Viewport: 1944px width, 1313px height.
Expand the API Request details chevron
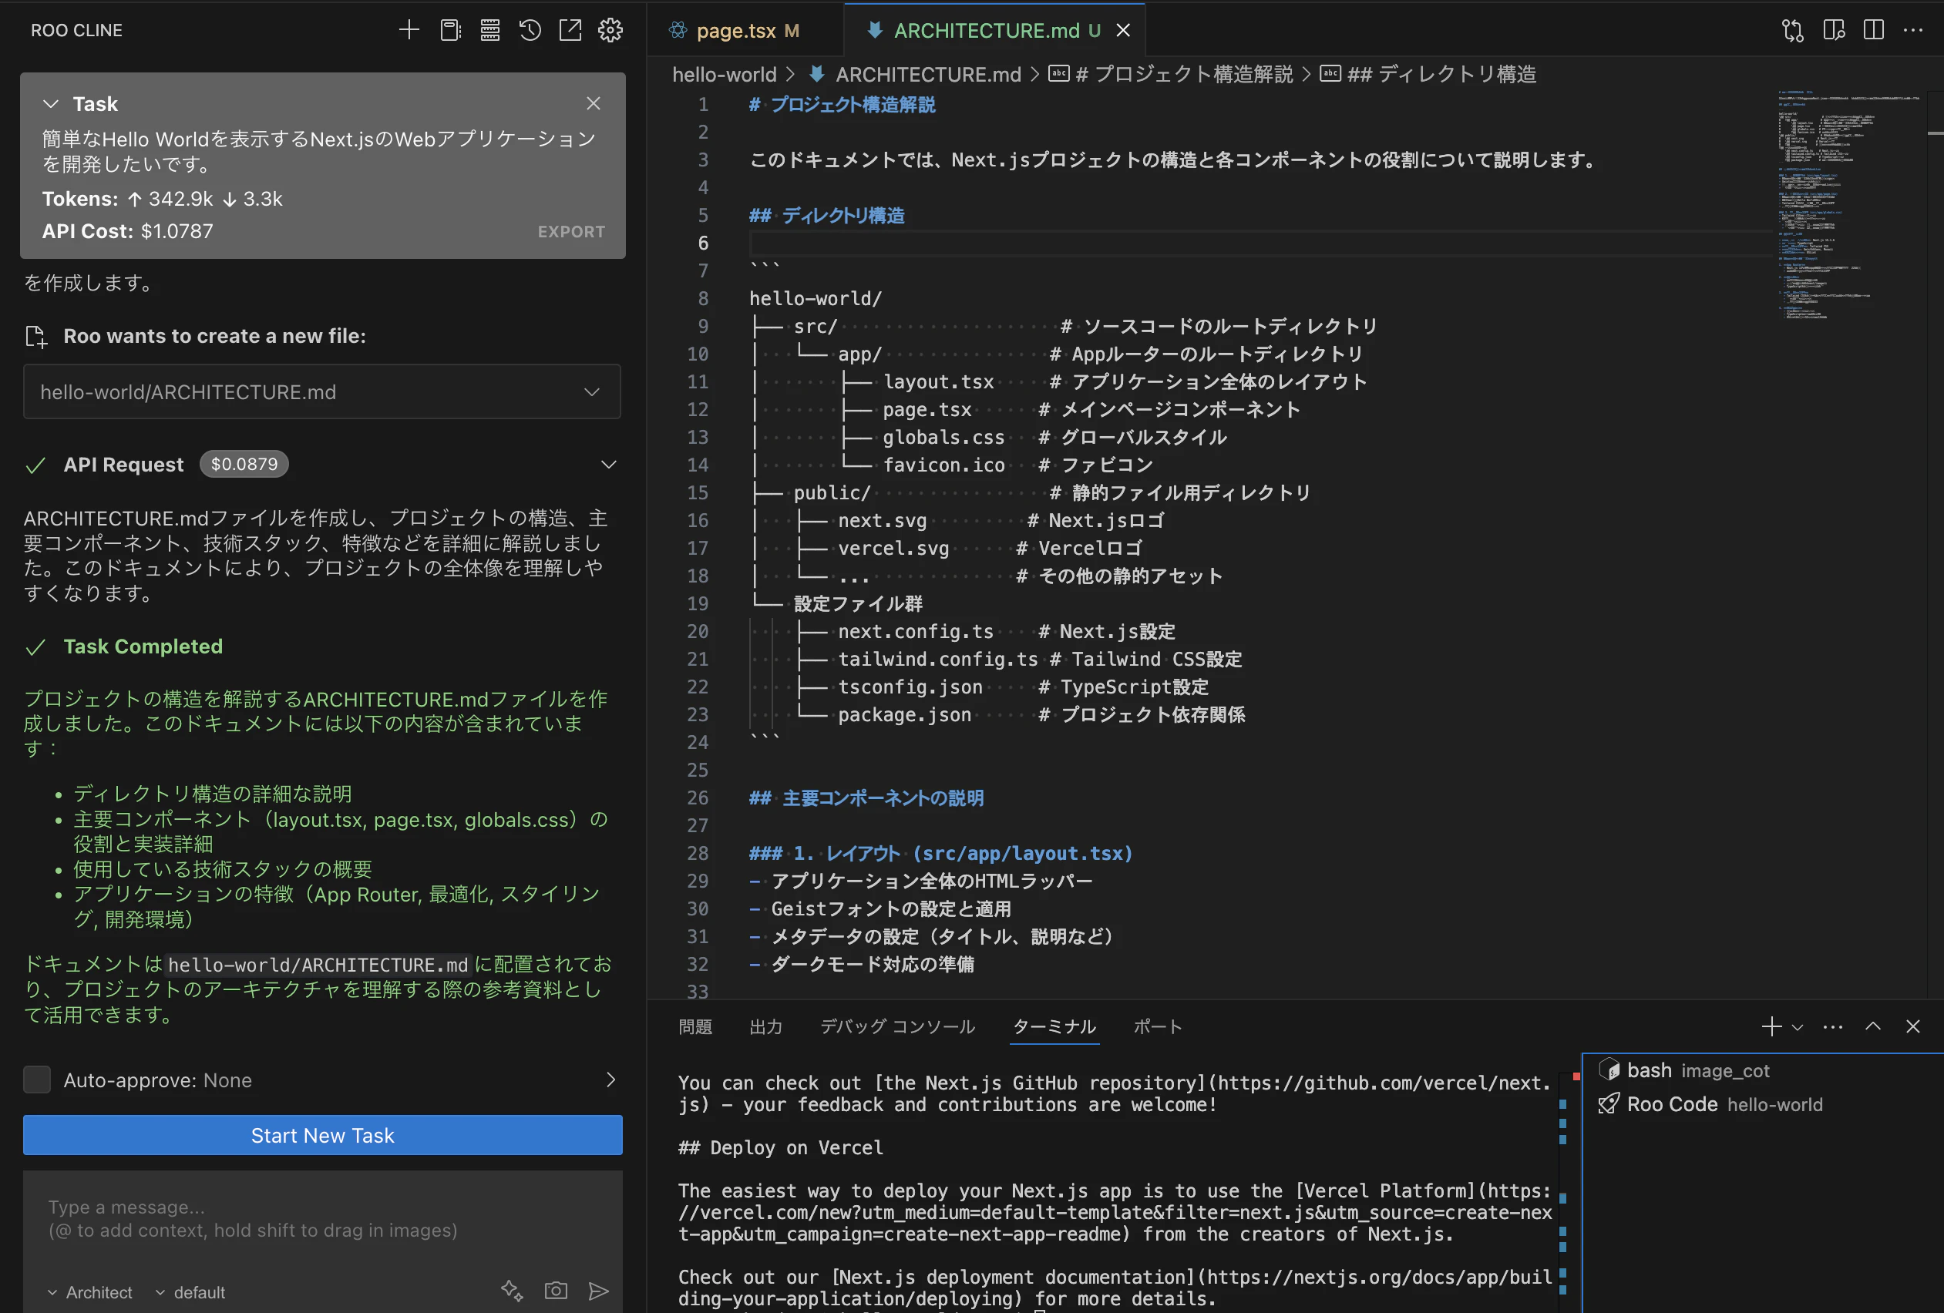(x=608, y=464)
